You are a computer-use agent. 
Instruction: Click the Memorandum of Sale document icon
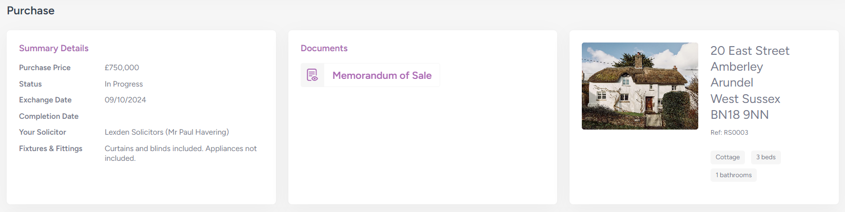[x=312, y=75]
